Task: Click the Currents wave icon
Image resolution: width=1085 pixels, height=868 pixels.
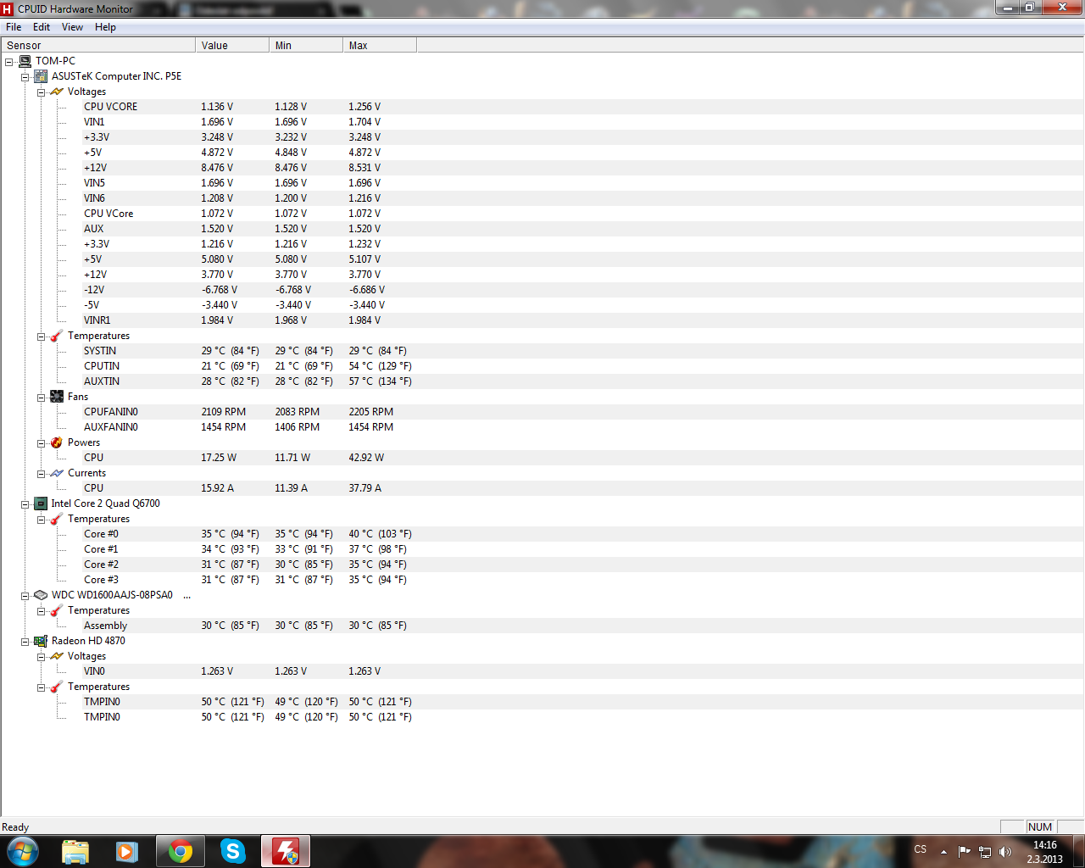Action: pyautogui.click(x=57, y=473)
